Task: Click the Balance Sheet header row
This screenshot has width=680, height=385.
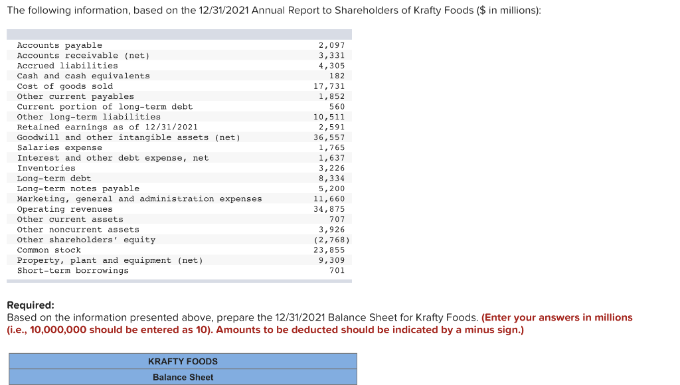Action: pos(183,377)
